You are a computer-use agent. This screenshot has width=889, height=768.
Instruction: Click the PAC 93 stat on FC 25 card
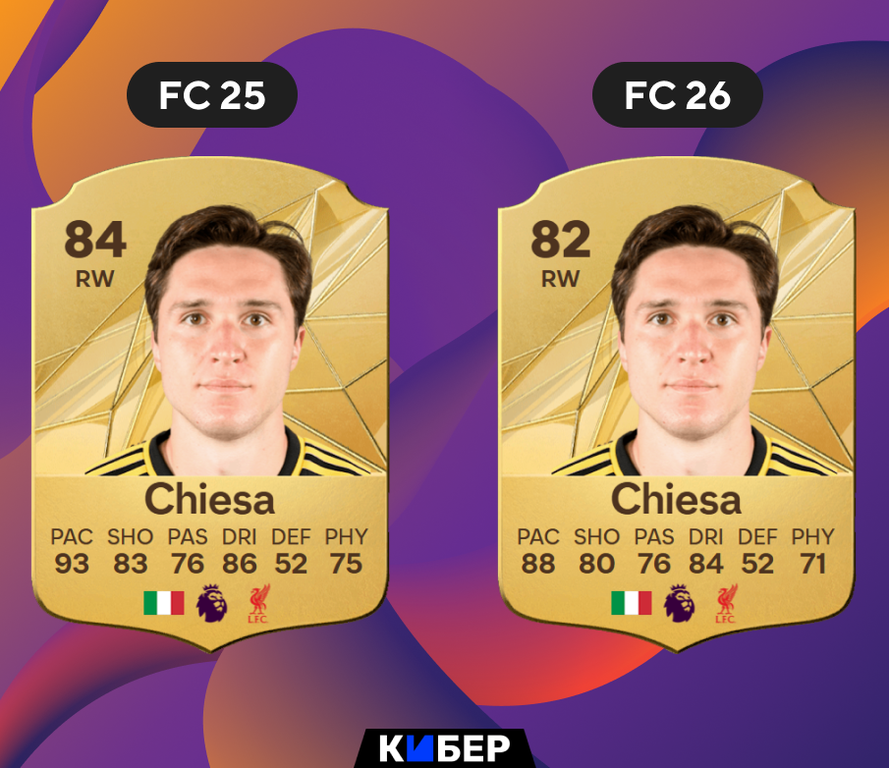point(72,551)
